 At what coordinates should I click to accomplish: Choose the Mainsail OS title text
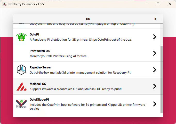[x=38, y=84]
